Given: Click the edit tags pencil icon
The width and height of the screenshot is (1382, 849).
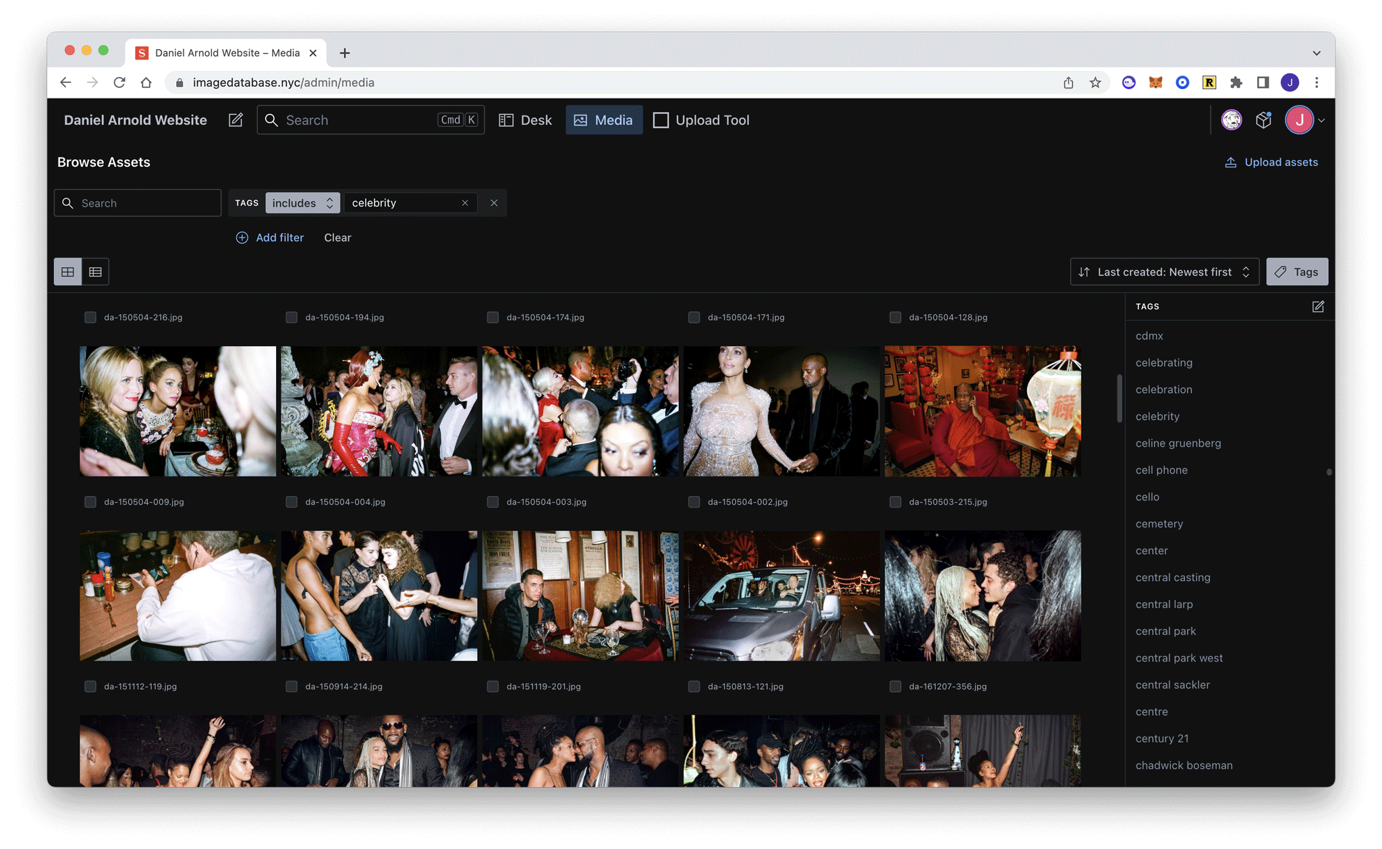Looking at the screenshot, I should (x=1318, y=306).
